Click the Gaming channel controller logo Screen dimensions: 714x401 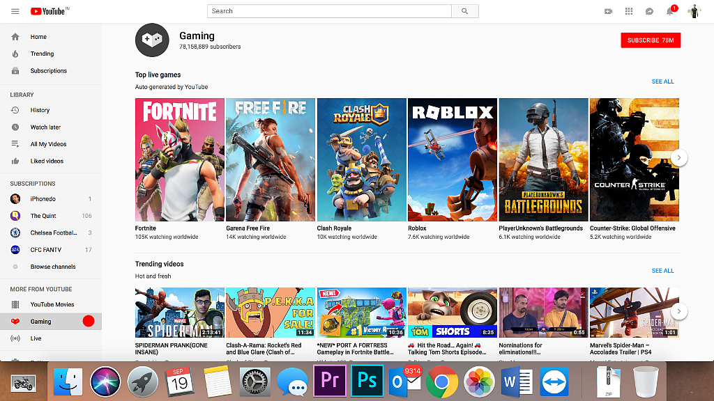click(x=152, y=40)
